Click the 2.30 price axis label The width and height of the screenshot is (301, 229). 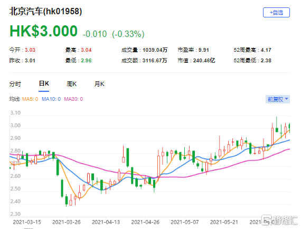click(15, 214)
